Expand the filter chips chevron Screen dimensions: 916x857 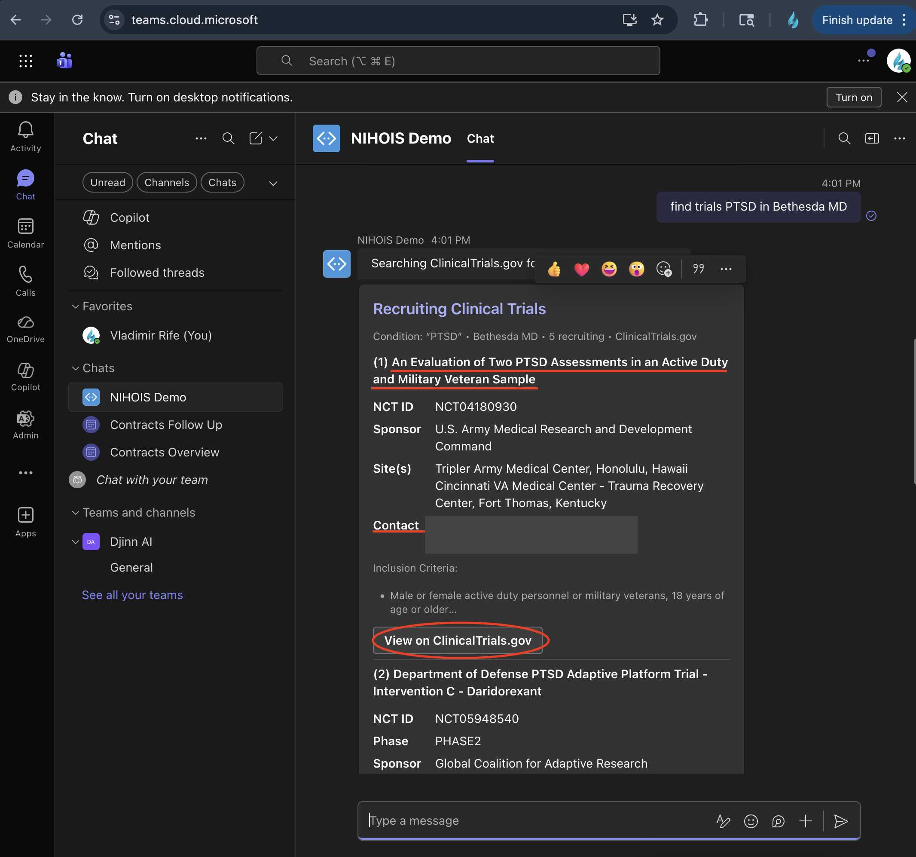click(273, 183)
